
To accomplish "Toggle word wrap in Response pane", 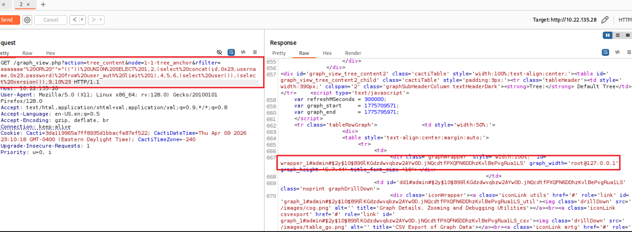I will [606, 52].
